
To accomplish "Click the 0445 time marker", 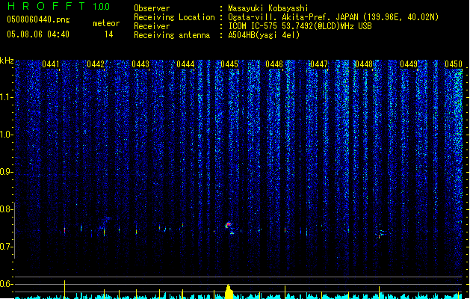I will pos(229,64).
